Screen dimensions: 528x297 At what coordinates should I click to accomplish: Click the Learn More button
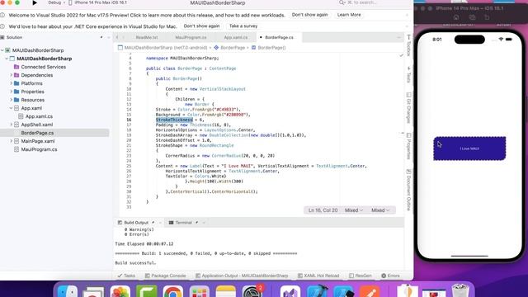(x=349, y=15)
